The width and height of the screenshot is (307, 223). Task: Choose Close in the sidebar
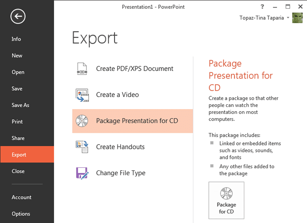tap(27, 171)
